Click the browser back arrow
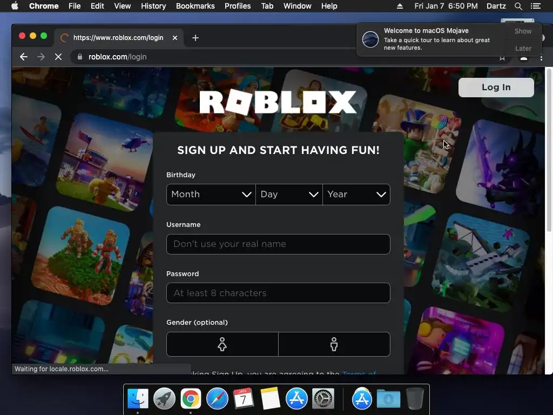553x415 pixels. coord(24,57)
